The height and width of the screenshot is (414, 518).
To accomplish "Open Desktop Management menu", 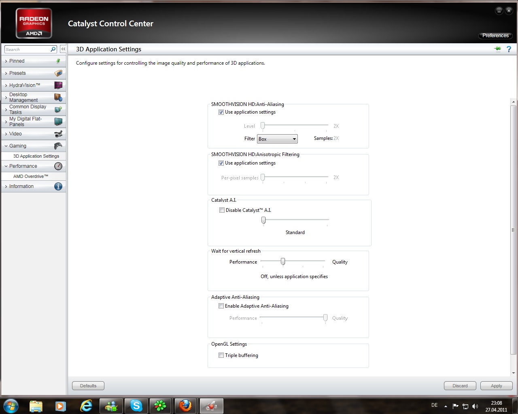I will tap(34, 97).
